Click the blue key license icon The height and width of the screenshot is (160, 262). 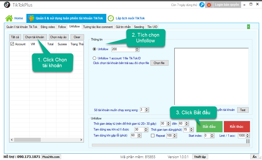point(202,5)
